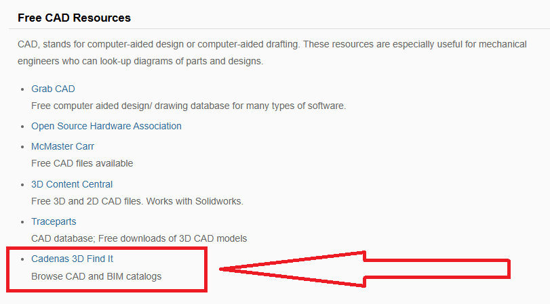Viewport: 550px width, 304px height.
Task: Click the 'Works with Solidworks' description line
Action: pos(137,201)
